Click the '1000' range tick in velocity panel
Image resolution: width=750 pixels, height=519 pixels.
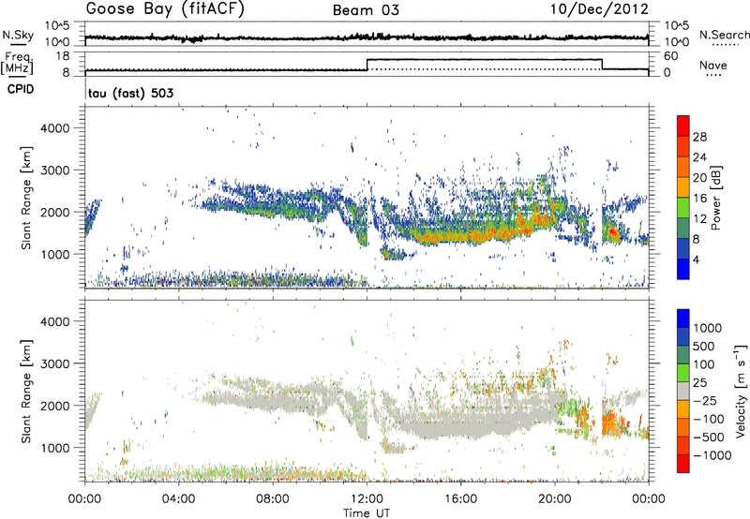(54, 448)
